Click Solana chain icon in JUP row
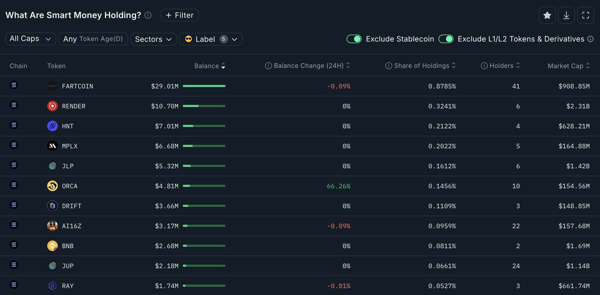The width and height of the screenshot is (600, 295). pyautogui.click(x=13, y=265)
